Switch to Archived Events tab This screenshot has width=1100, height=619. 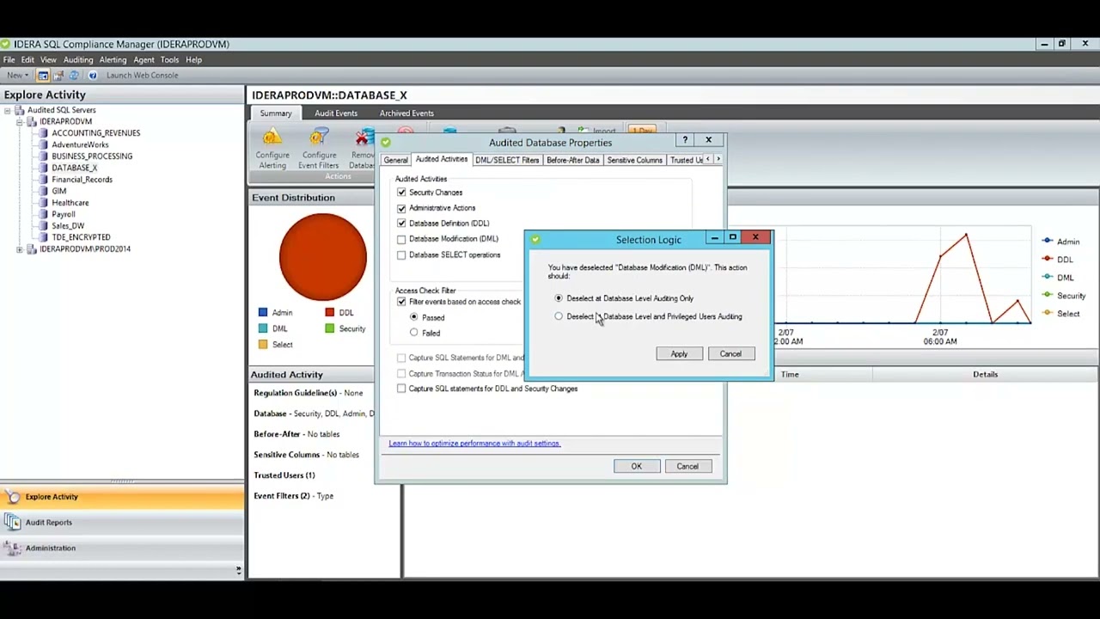[x=406, y=113]
